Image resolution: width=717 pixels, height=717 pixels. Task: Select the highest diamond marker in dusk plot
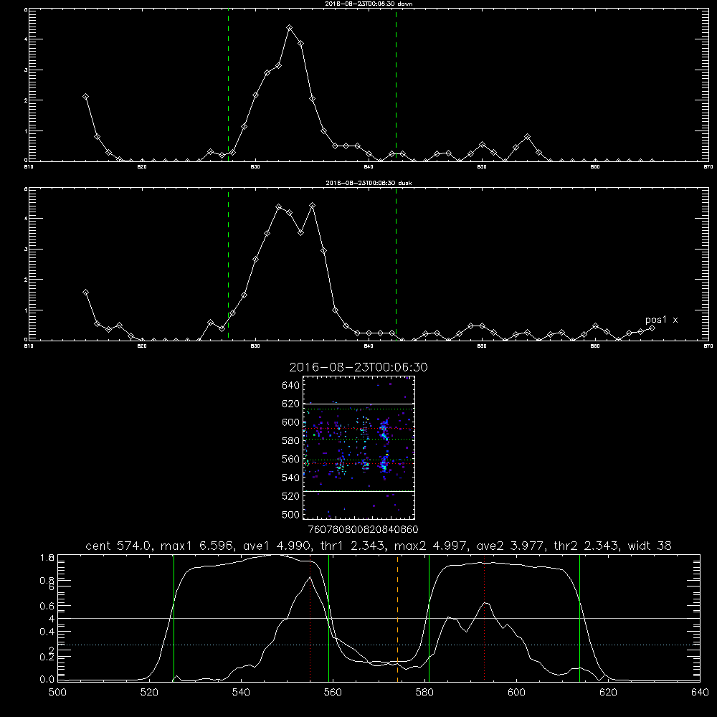point(313,206)
